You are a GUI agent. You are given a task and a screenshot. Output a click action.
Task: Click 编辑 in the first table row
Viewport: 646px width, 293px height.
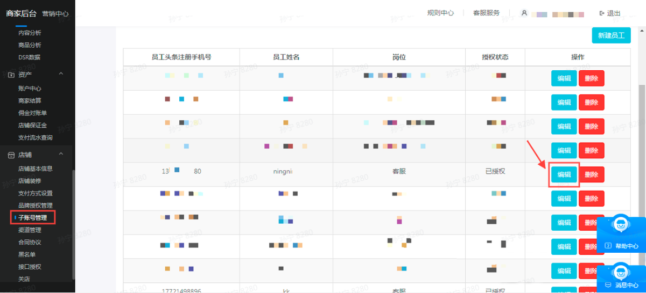[564, 78]
